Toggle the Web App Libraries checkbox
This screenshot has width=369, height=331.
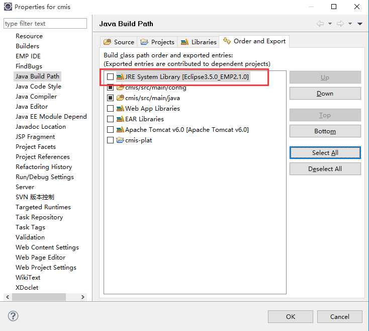coord(110,108)
